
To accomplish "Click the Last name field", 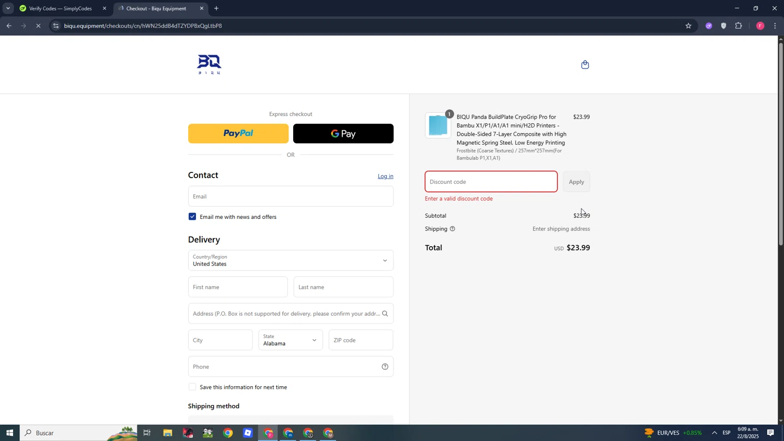I will click(x=343, y=287).
